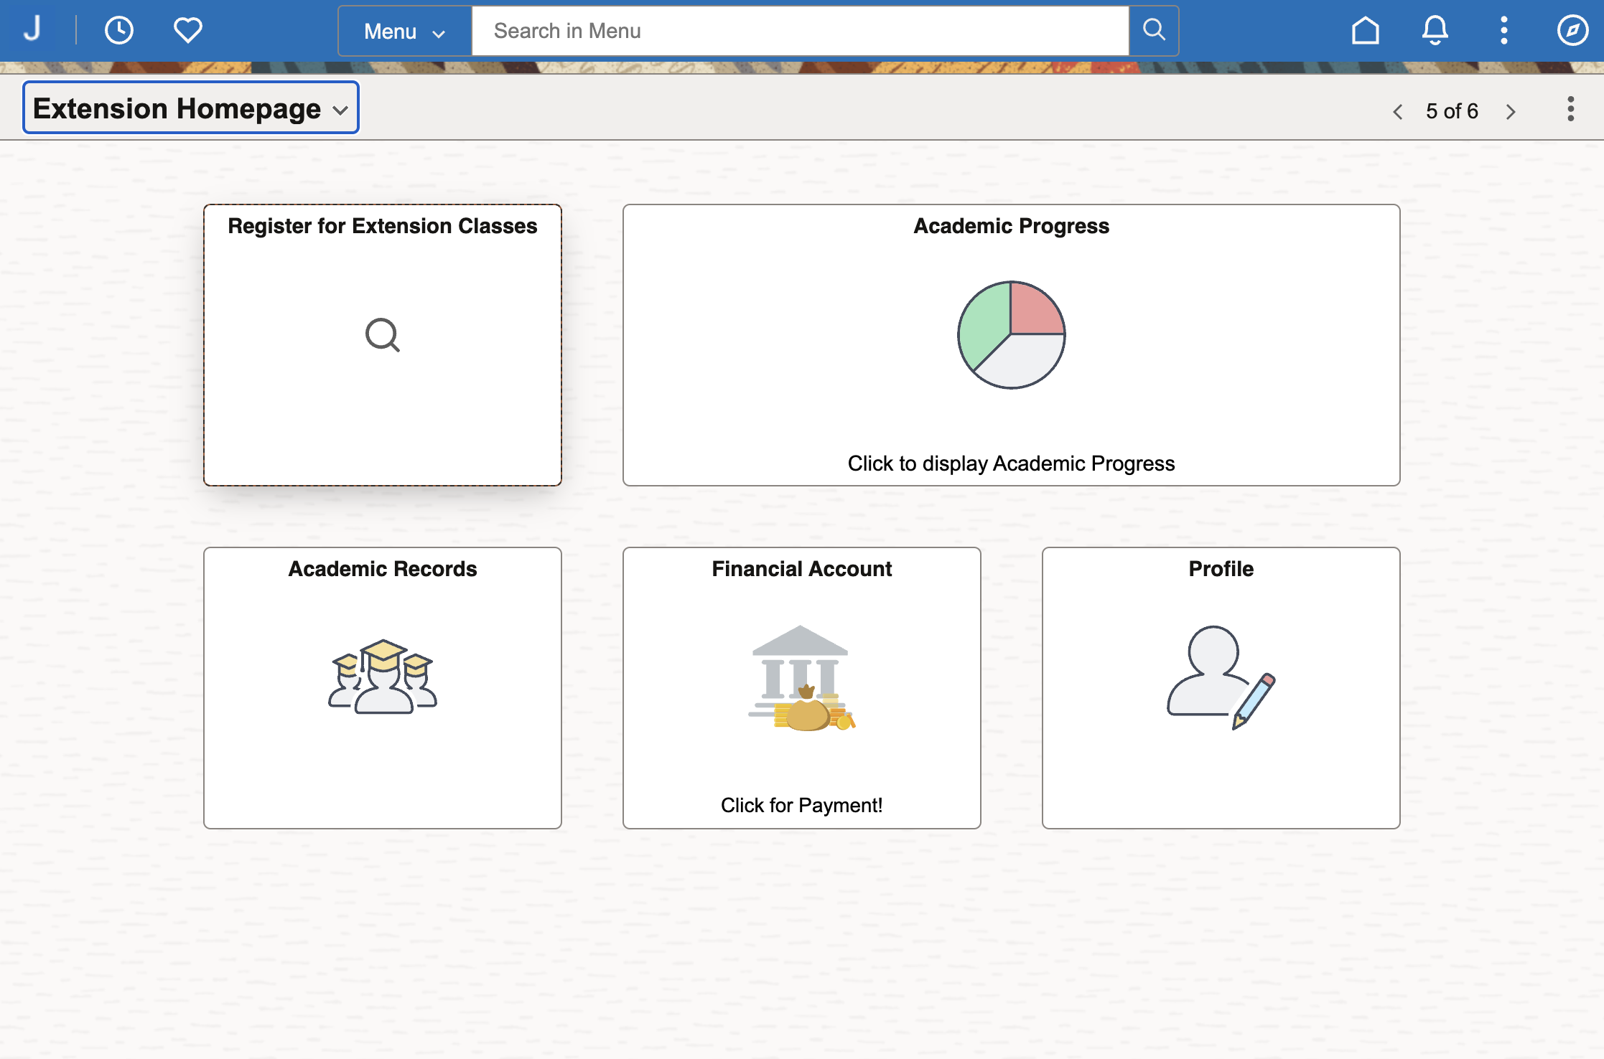Go to the Home icon

click(1365, 31)
